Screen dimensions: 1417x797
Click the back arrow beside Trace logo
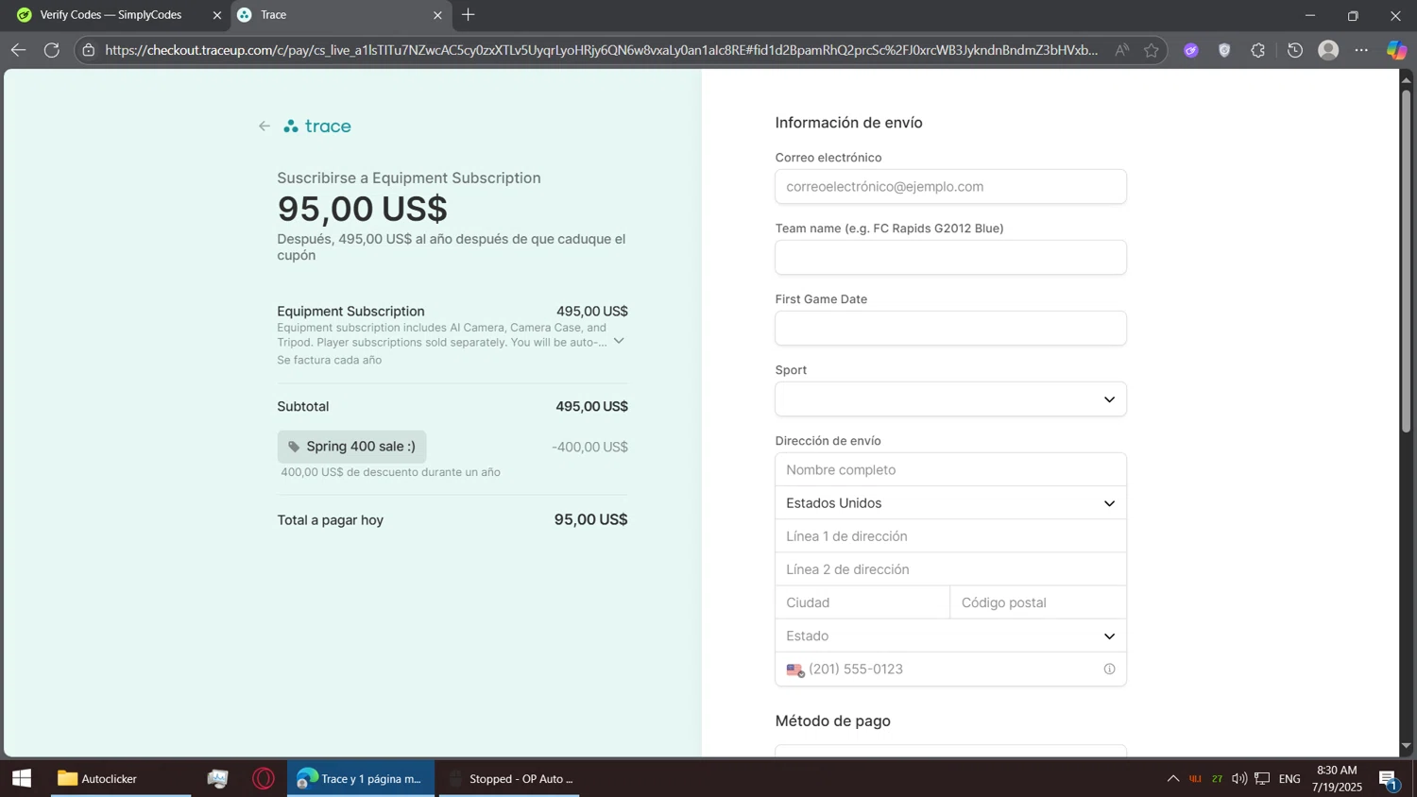pyautogui.click(x=265, y=126)
